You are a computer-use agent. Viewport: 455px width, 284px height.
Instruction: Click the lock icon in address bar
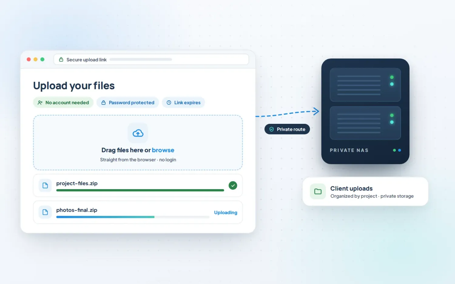pos(61,59)
